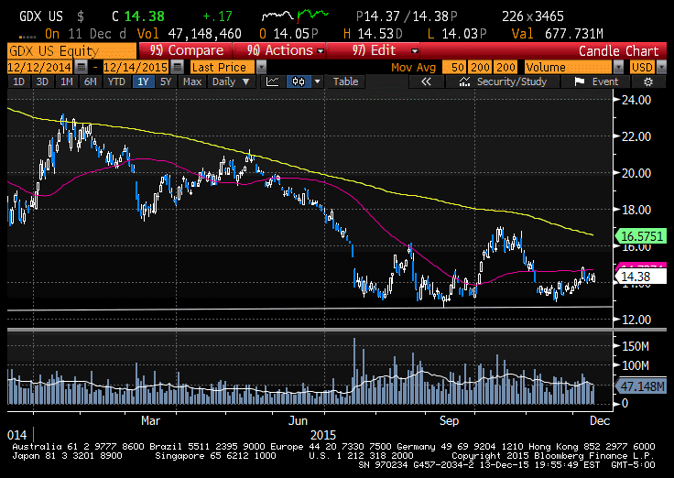Click the Last Price field
The height and width of the screenshot is (478, 674).
point(223,67)
